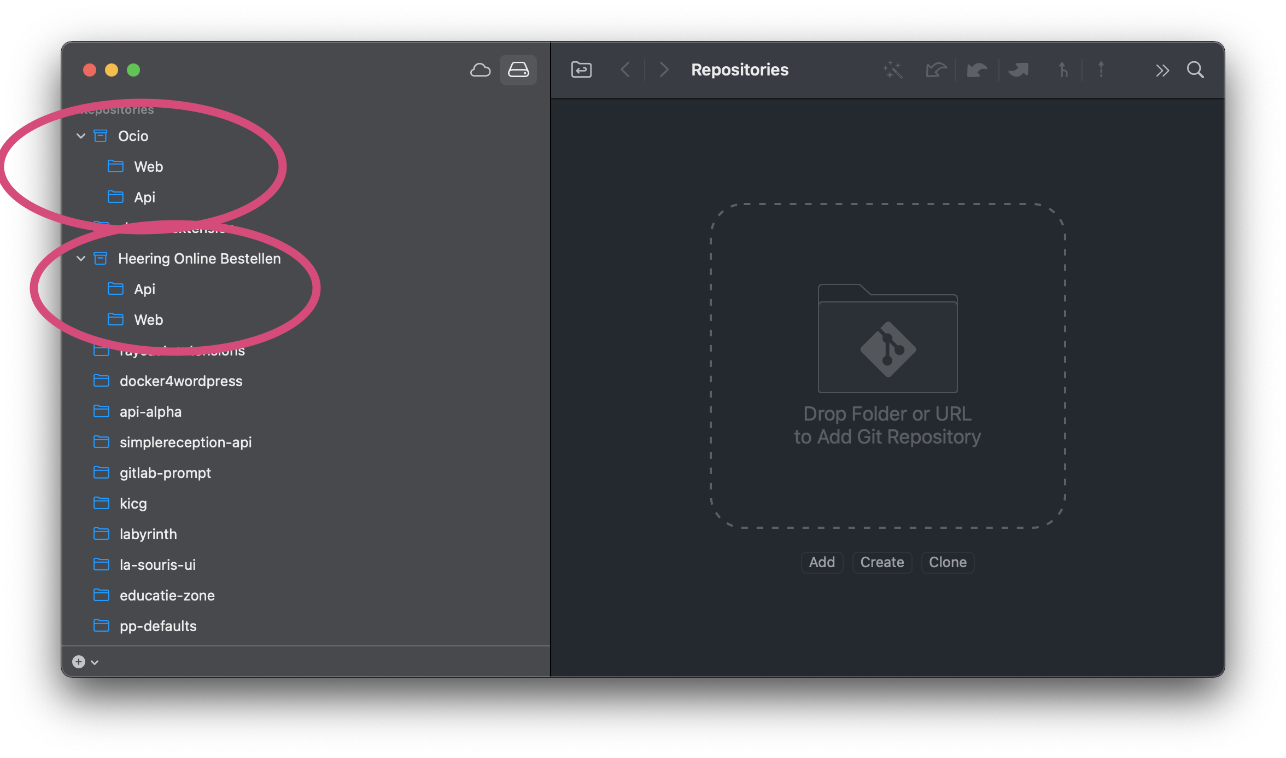Image resolution: width=1286 pixels, height=758 pixels.
Task: Open the gitlab-prompt repository entry
Action: coord(165,473)
